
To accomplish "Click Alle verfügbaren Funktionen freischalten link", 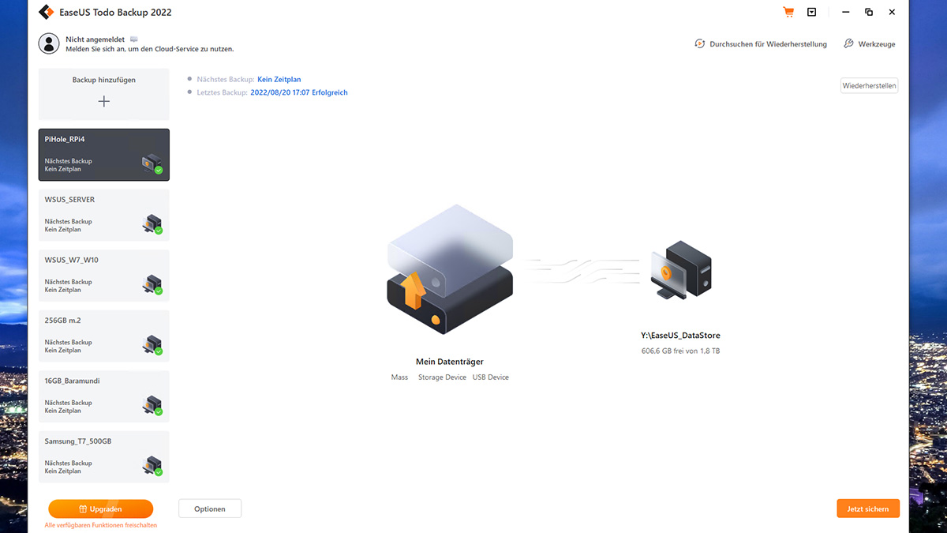I will (x=101, y=525).
